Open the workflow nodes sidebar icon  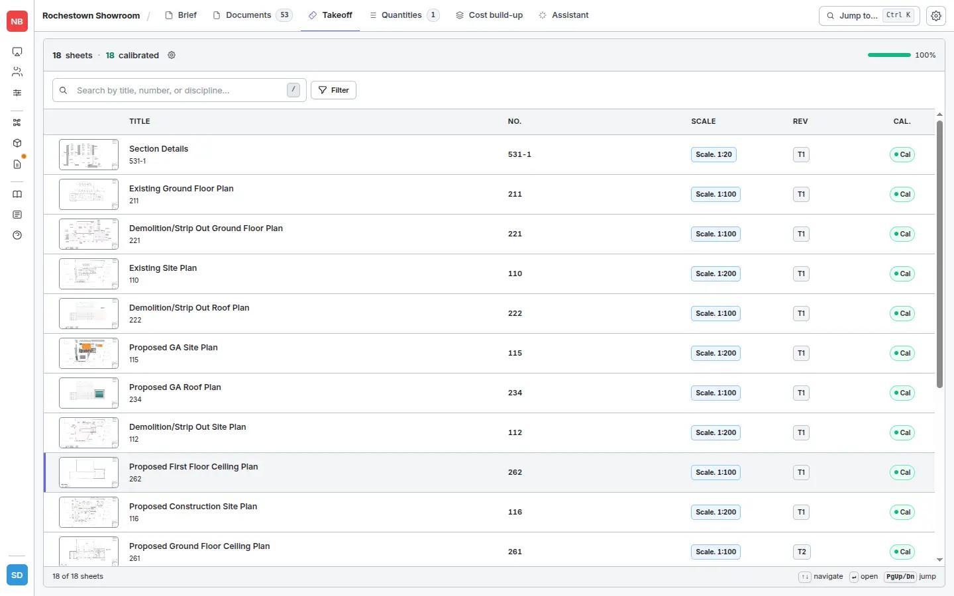pos(17,123)
